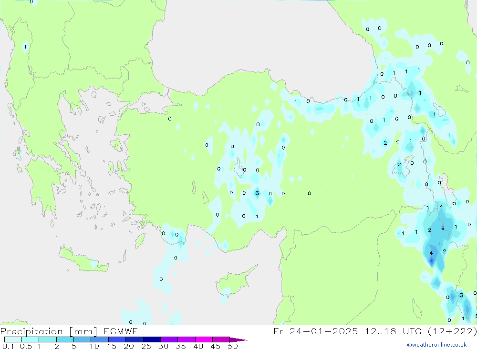Image resolution: width=477 pixels, height=349 pixels.
Task: Click the value 4 in dark blue core
Action: pyautogui.click(x=431, y=253)
